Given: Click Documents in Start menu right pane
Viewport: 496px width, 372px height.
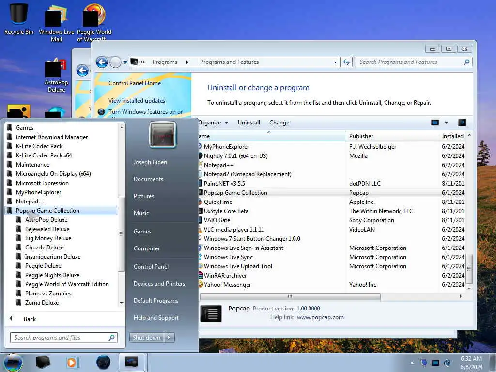Looking at the screenshot, I should tap(148, 179).
